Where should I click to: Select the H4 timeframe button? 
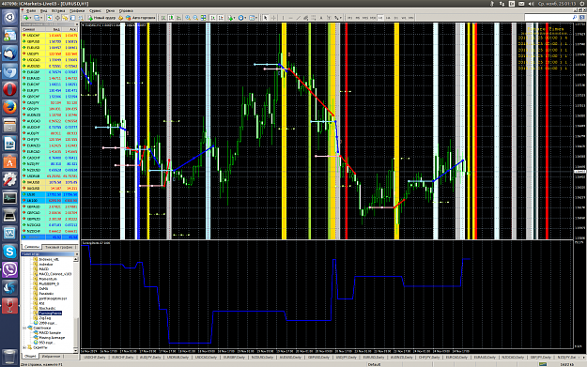(388, 18)
